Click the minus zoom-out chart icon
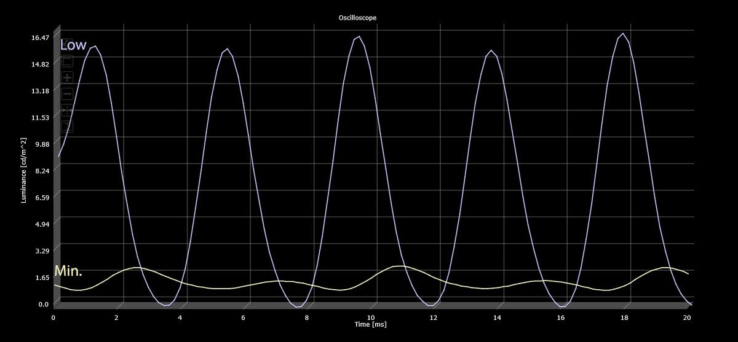The width and height of the screenshot is (738, 342). (x=68, y=94)
